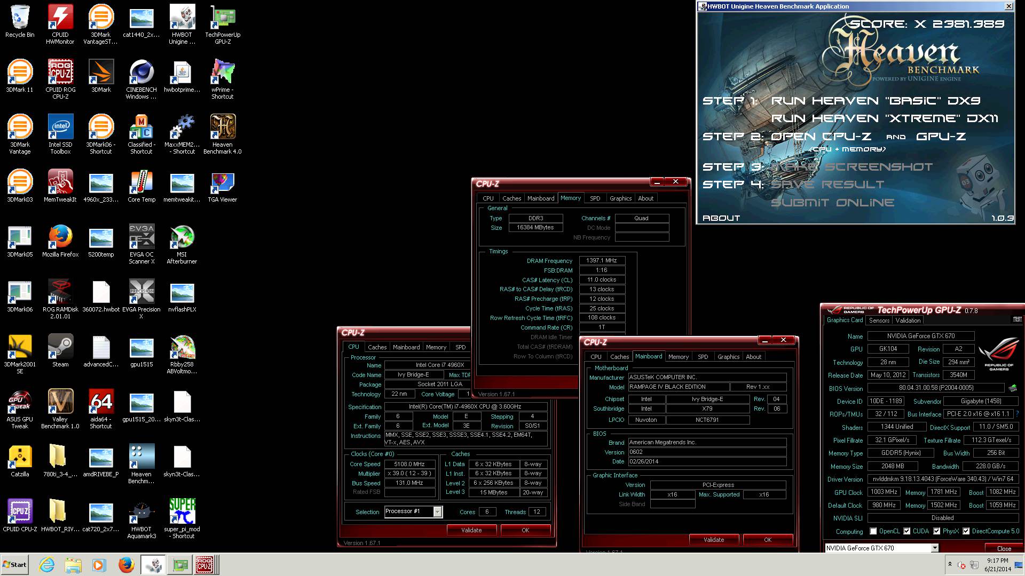Click Windows Media Player taskbar icon
The width and height of the screenshot is (1025, 576).
coord(99,565)
